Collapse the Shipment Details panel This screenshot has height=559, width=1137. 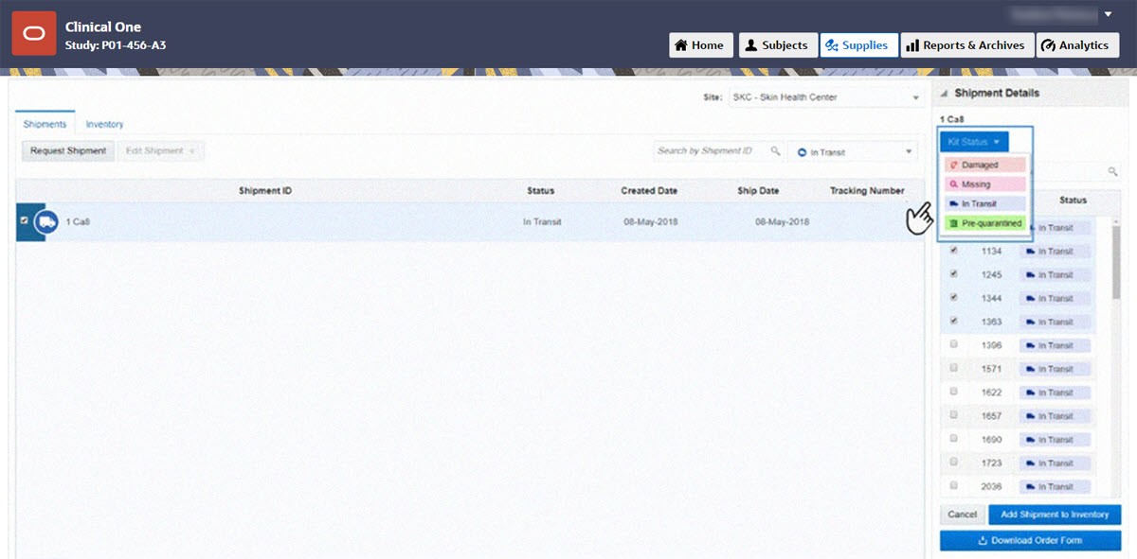(x=945, y=93)
